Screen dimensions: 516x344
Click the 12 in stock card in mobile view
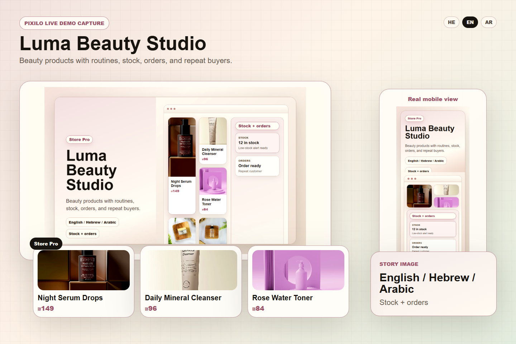(x=433, y=229)
